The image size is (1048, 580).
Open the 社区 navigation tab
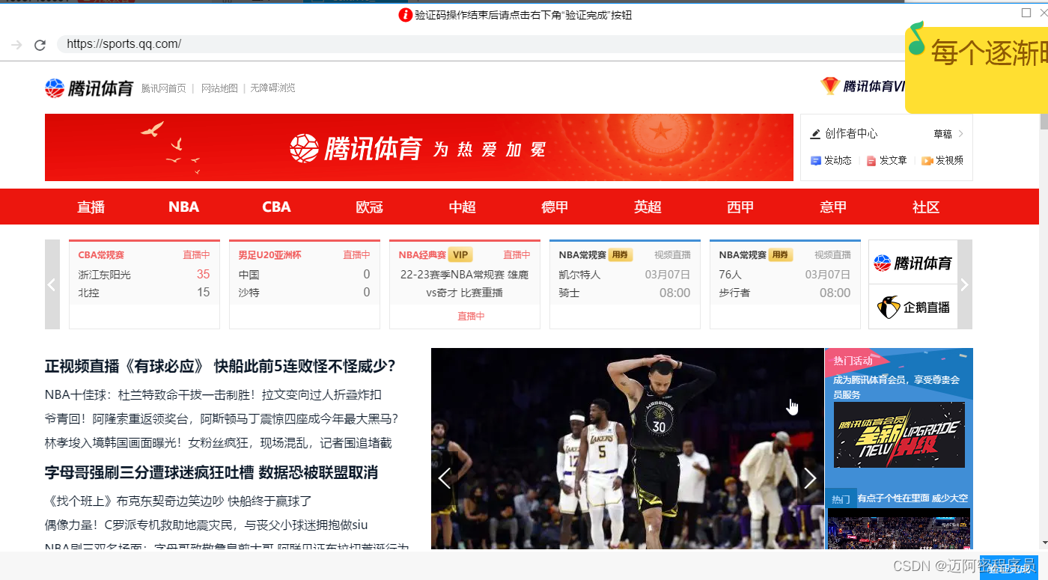click(926, 207)
